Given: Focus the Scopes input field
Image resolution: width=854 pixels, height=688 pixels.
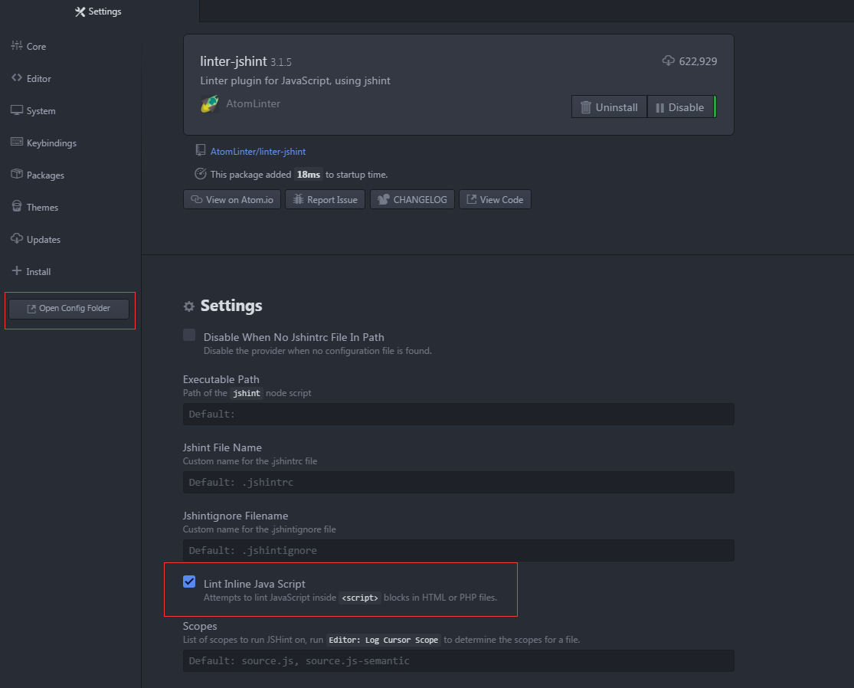Looking at the screenshot, I should tap(459, 660).
